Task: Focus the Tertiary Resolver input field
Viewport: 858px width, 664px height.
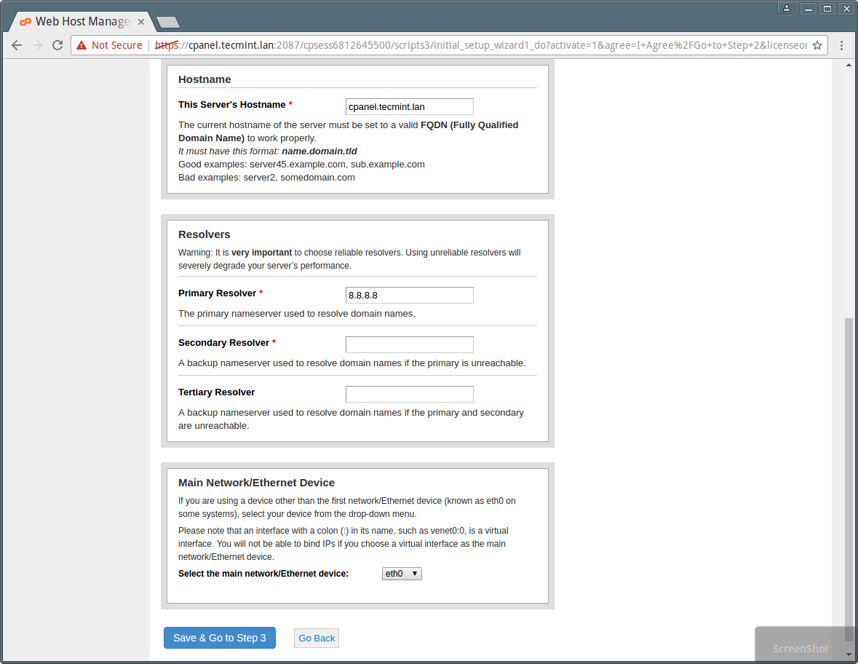Action: [x=409, y=394]
